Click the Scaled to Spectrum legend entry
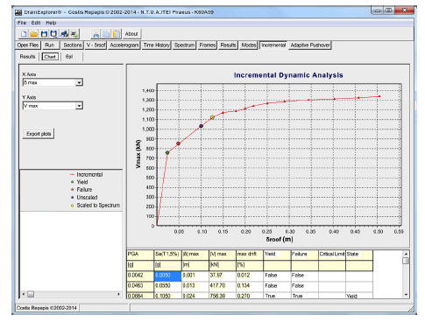This screenshot has height=322, width=425. point(96,206)
